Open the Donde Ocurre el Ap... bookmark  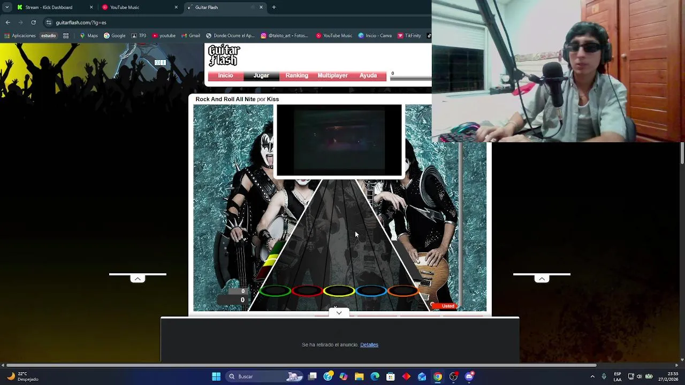click(230, 36)
